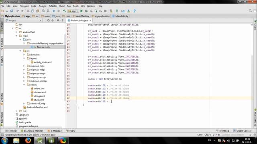Screen dimensions: 257x144
Task: Collapse the values folder
Action: click(24, 84)
